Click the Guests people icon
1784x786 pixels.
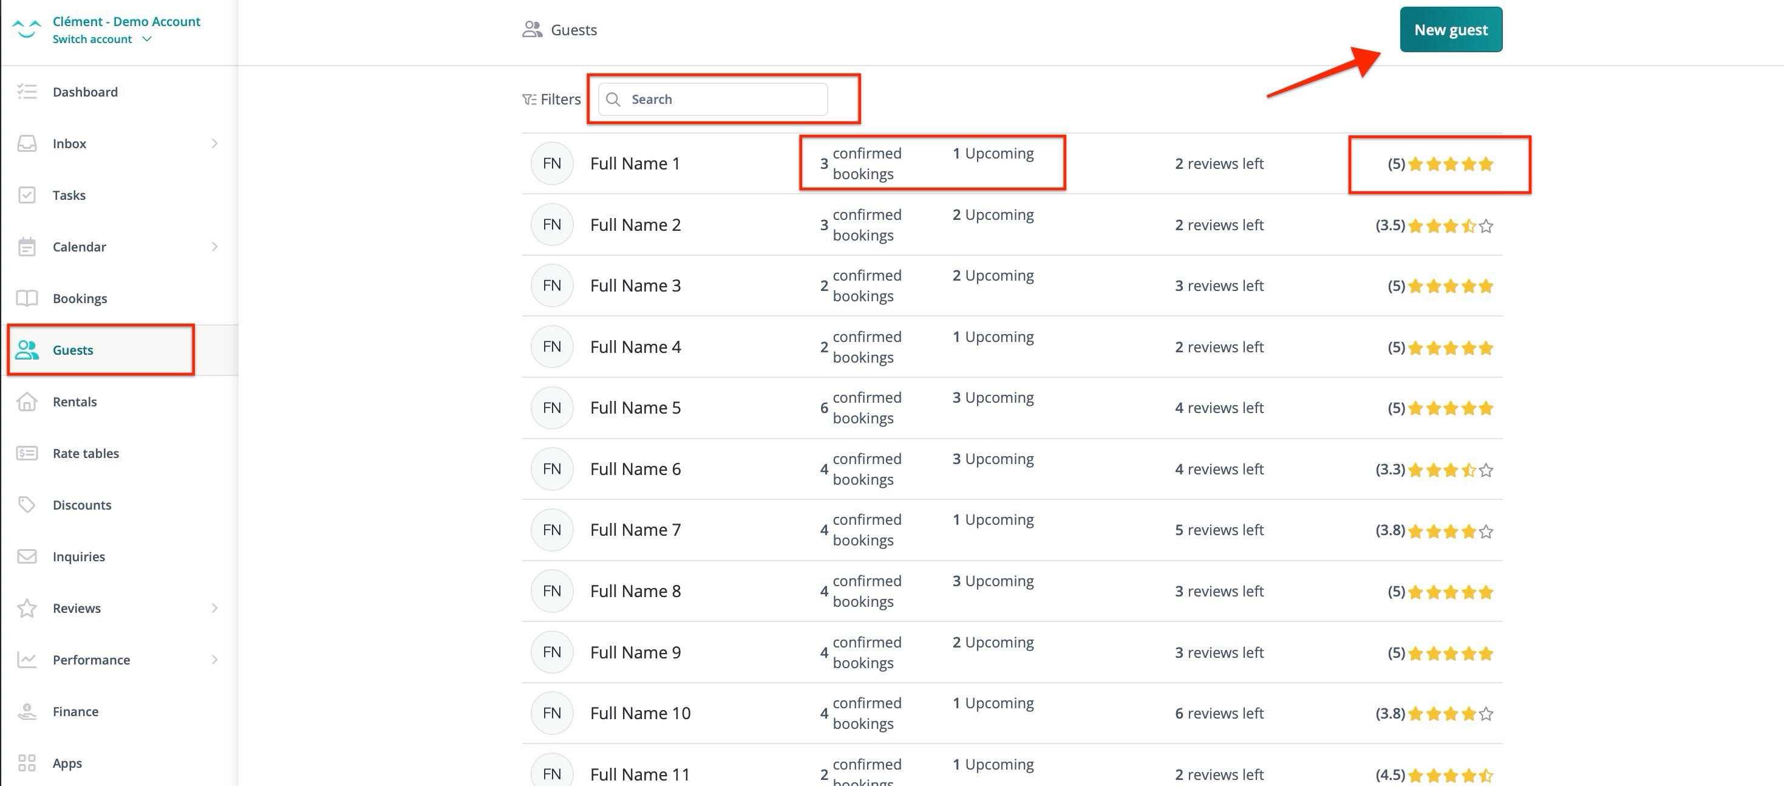pos(27,350)
